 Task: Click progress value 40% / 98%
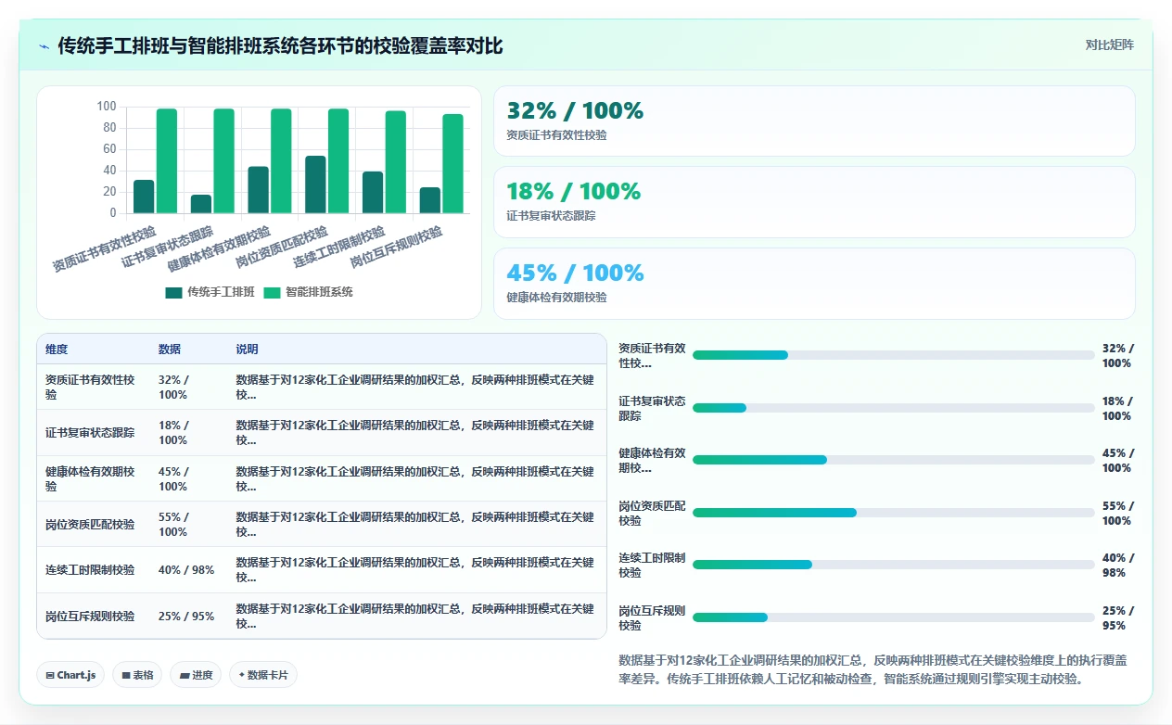(1117, 565)
